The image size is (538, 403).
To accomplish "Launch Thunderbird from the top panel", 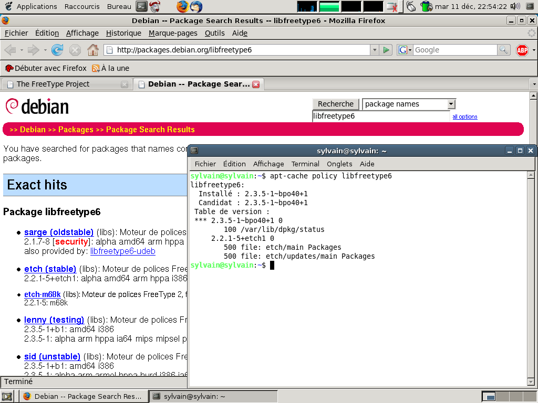I will [196, 6].
